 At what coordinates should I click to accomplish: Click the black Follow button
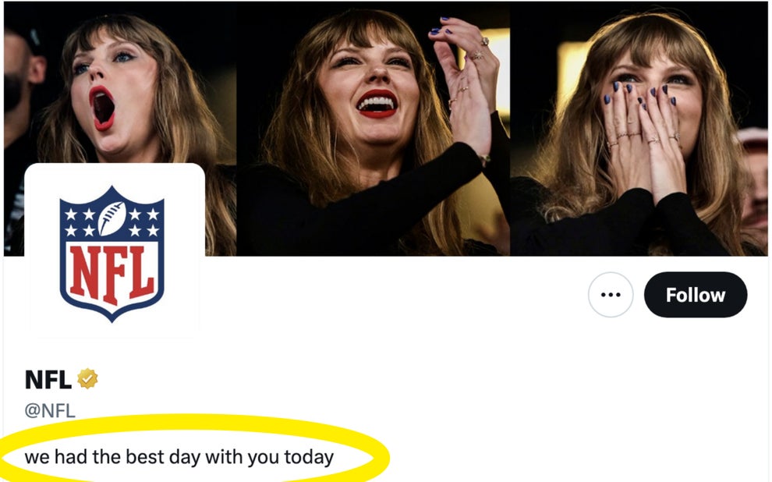[x=696, y=294]
